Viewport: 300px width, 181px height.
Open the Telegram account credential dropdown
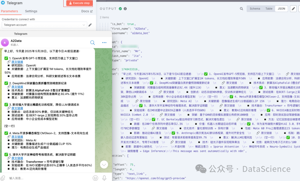pyautogui.click(x=44, y=25)
